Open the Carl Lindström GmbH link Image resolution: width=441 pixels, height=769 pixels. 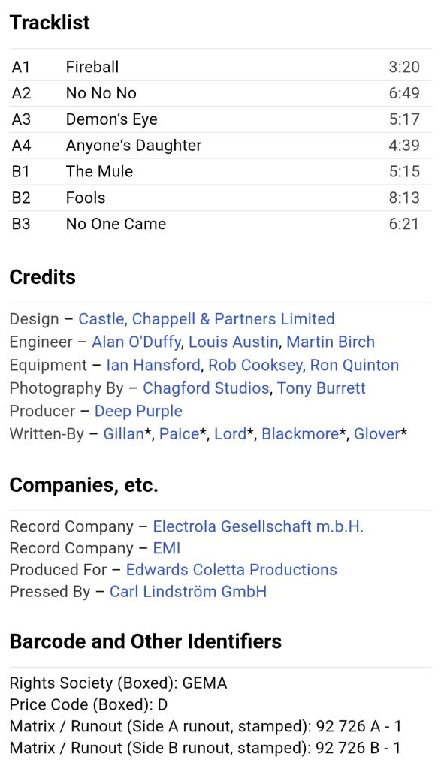click(x=189, y=592)
